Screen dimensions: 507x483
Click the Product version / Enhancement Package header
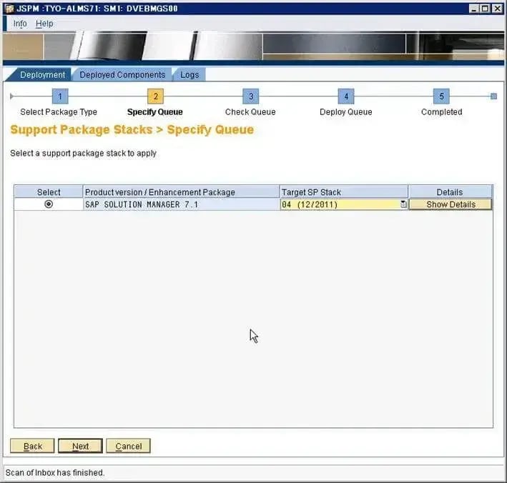(x=181, y=192)
